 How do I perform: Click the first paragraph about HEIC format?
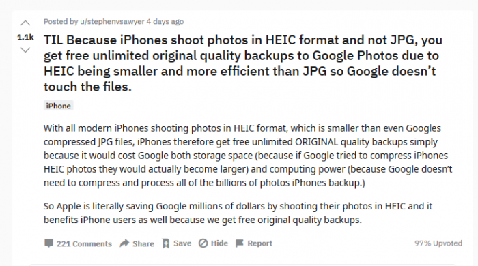point(248,156)
